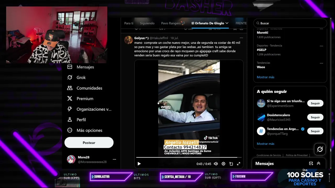The image size is (335, 188).
Task: Open account menu dots next to More28
Action: point(114,159)
